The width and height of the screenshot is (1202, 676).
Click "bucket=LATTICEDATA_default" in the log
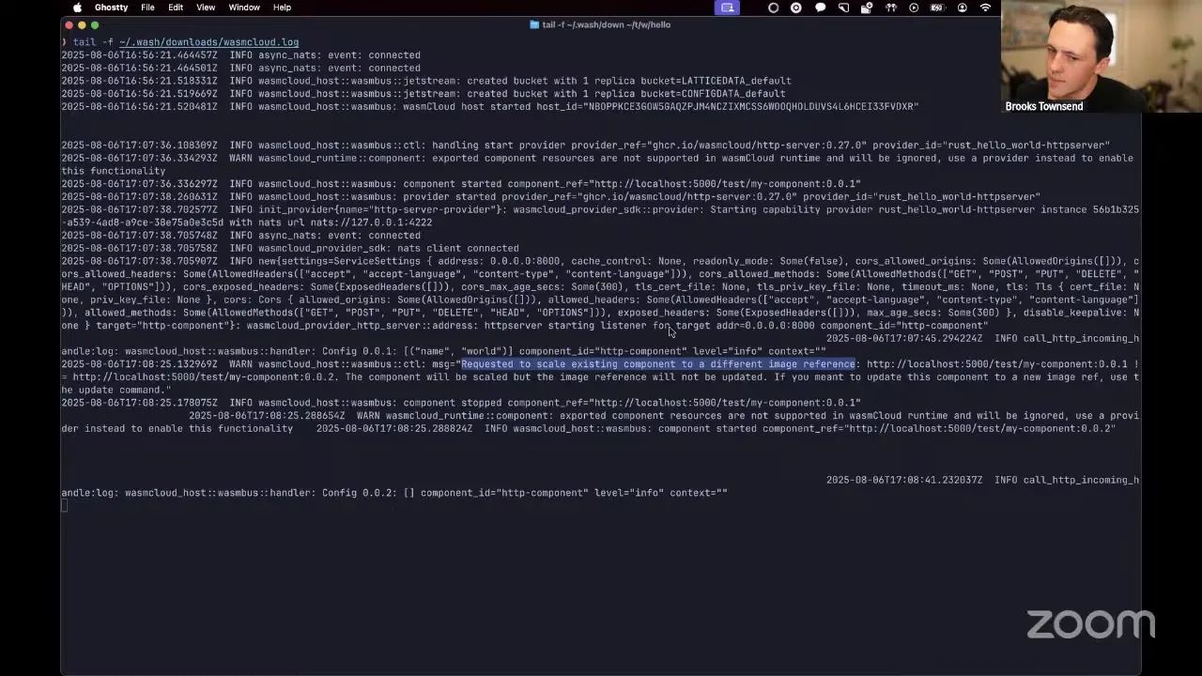pyautogui.click(x=716, y=81)
